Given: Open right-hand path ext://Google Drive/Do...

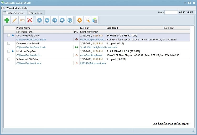Looking at the screenshot, I should [93, 39].
